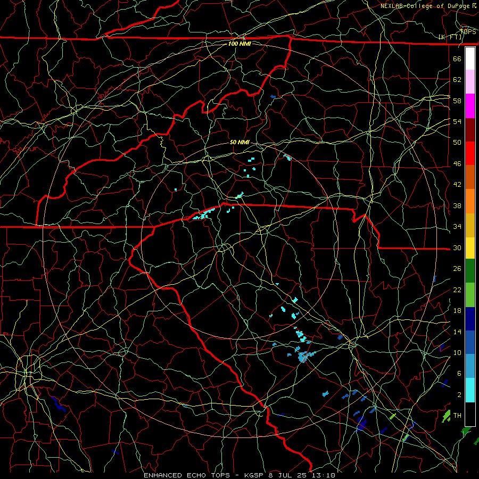Click the "TH" threshold label
The image size is (479, 479).
point(457,416)
